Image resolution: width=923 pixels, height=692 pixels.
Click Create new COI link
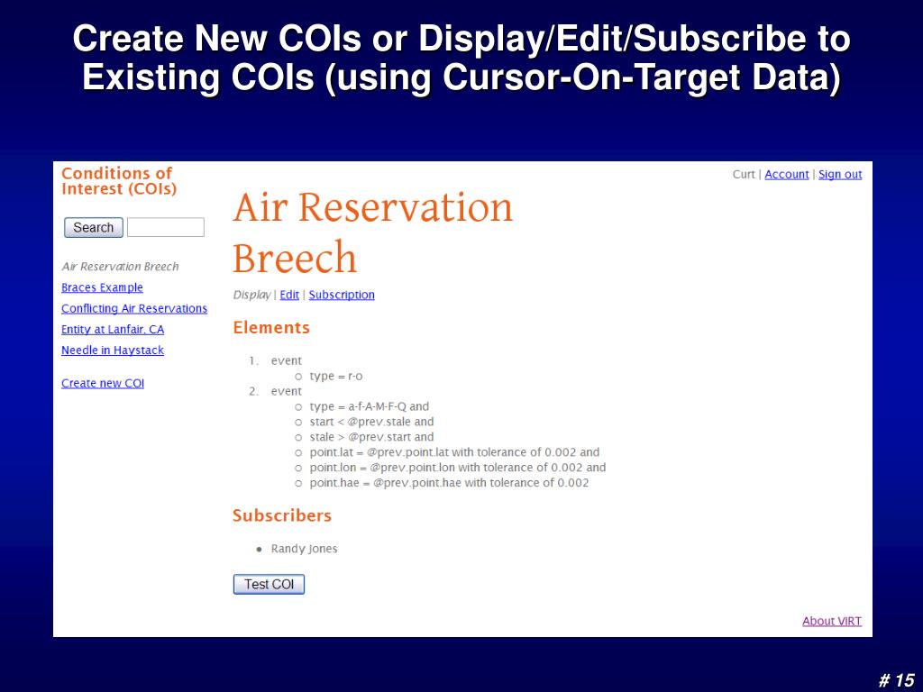click(103, 383)
